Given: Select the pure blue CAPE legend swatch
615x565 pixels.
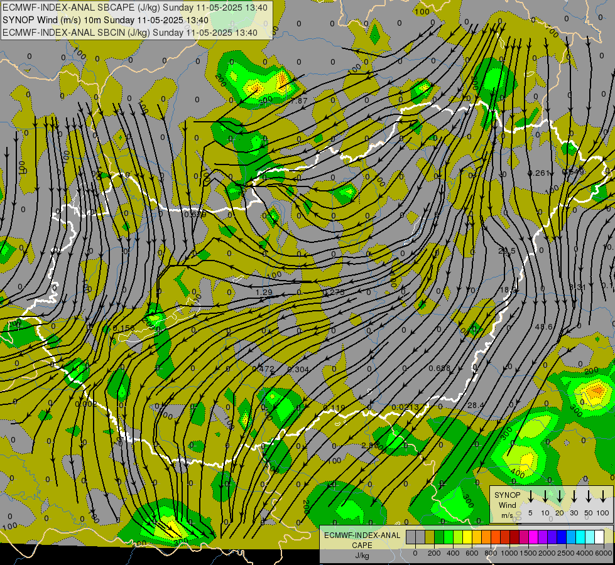Looking at the screenshot, I should click(561, 537).
